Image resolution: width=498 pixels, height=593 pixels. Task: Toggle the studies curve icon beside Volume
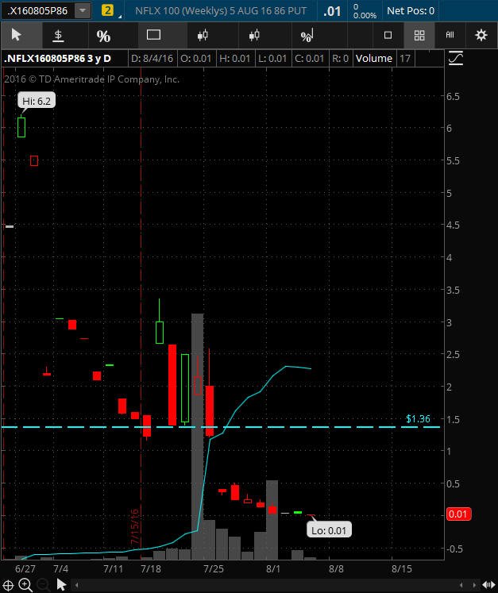(x=456, y=58)
